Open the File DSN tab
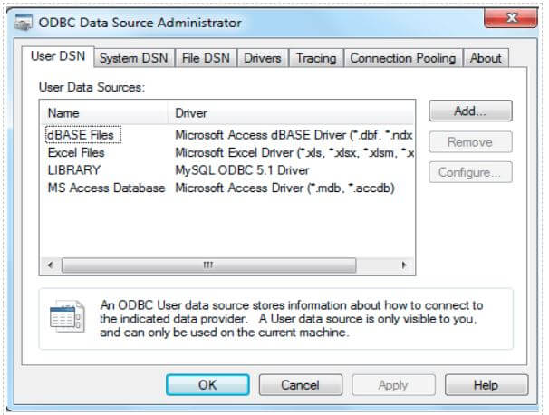The width and height of the screenshot is (549, 415). 206,58
